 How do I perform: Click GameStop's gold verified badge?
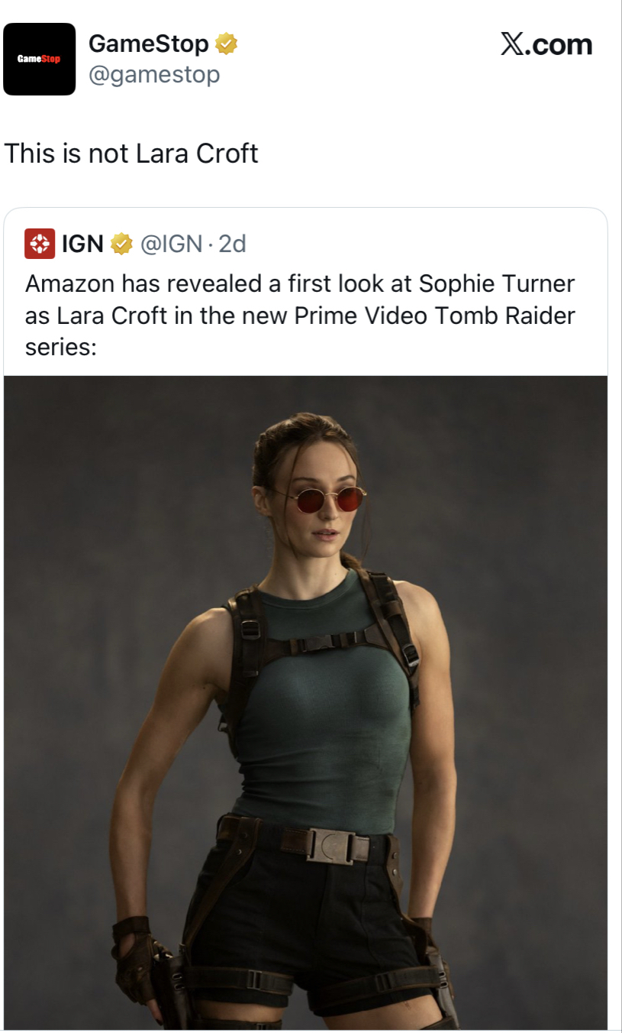point(226,44)
